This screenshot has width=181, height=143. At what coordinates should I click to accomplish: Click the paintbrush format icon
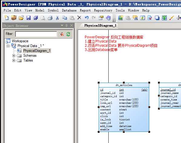(172, 18)
